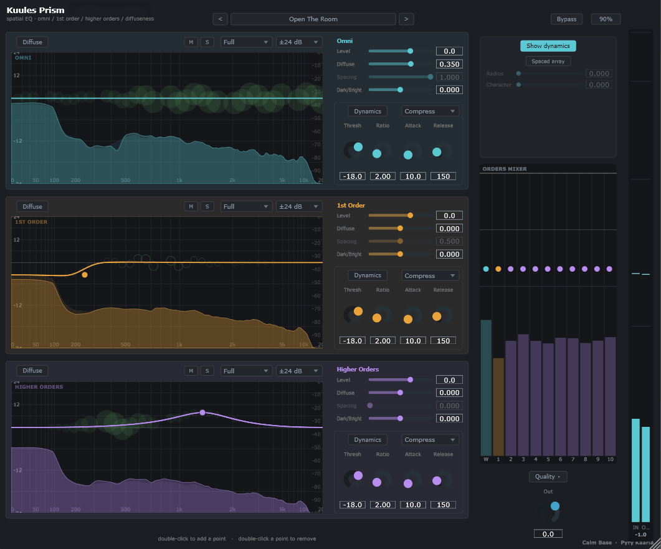The width and height of the screenshot is (661, 549).
Task: Click the Omni Ratio knob
Action: pyautogui.click(x=383, y=150)
